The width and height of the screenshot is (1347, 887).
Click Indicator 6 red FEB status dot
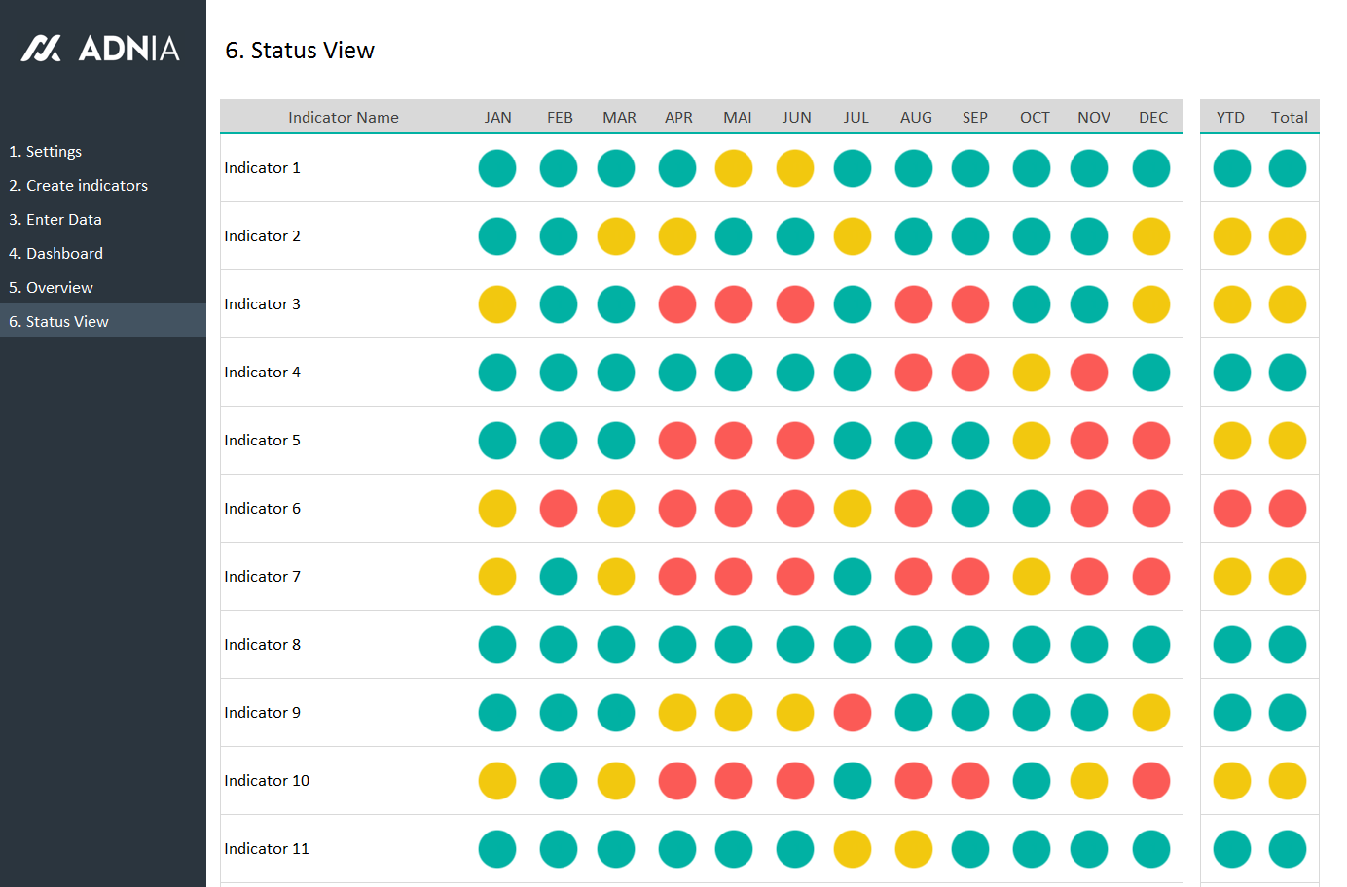coord(559,509)
